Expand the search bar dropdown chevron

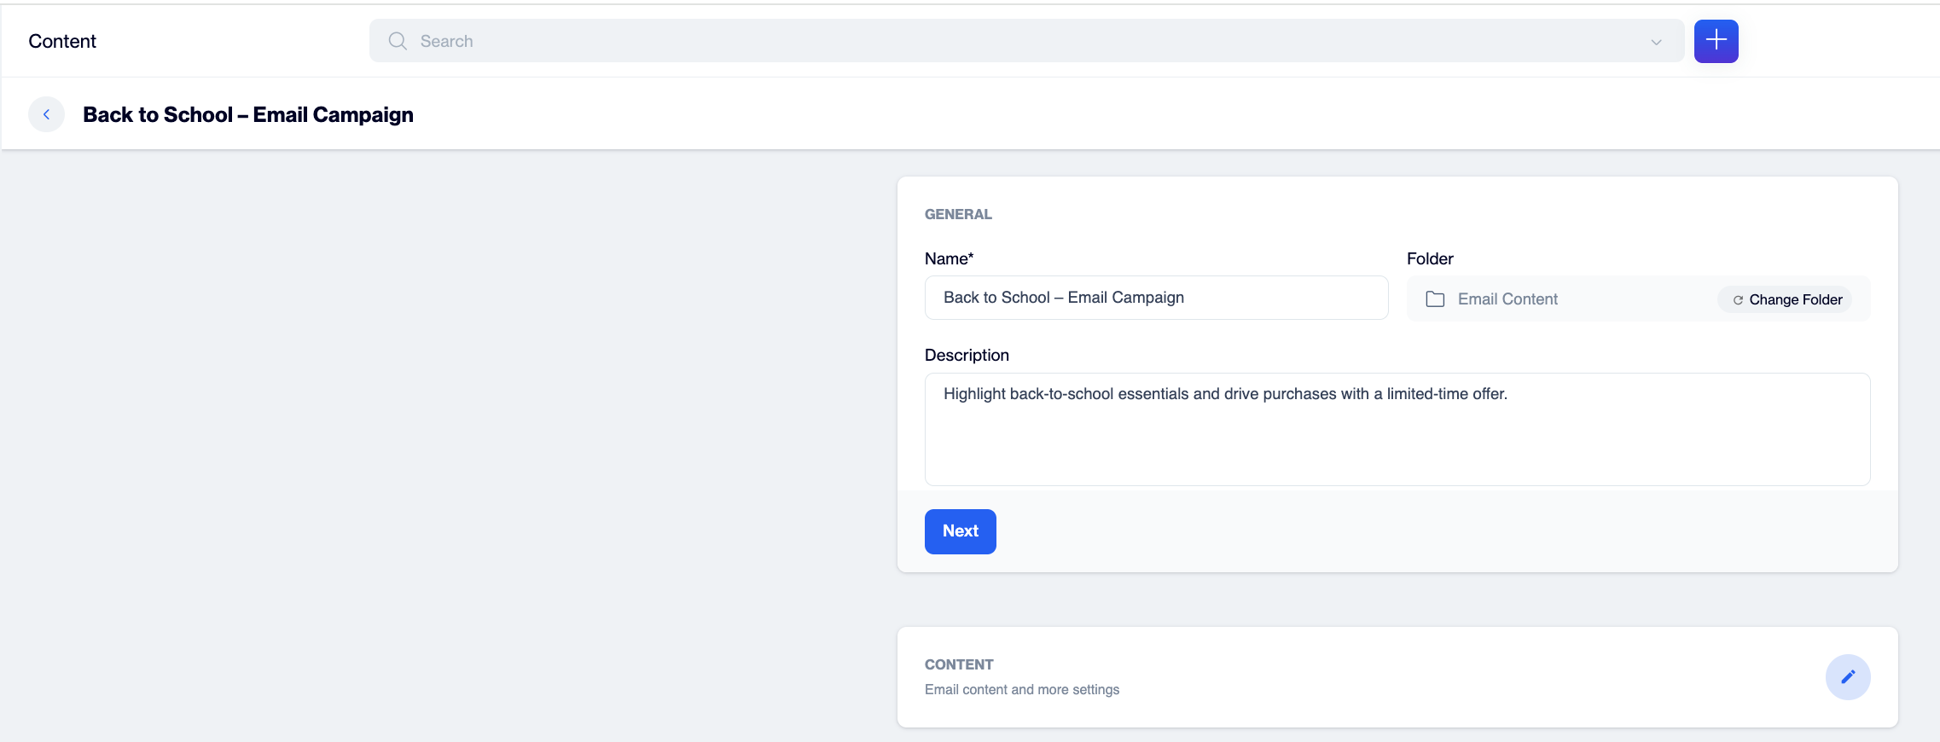click(x=1656, y=42)
